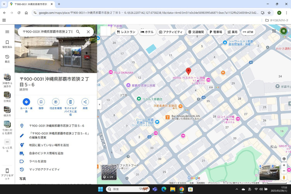
Task: Filter map by parking (駐車場)
Action: (216, 32)
